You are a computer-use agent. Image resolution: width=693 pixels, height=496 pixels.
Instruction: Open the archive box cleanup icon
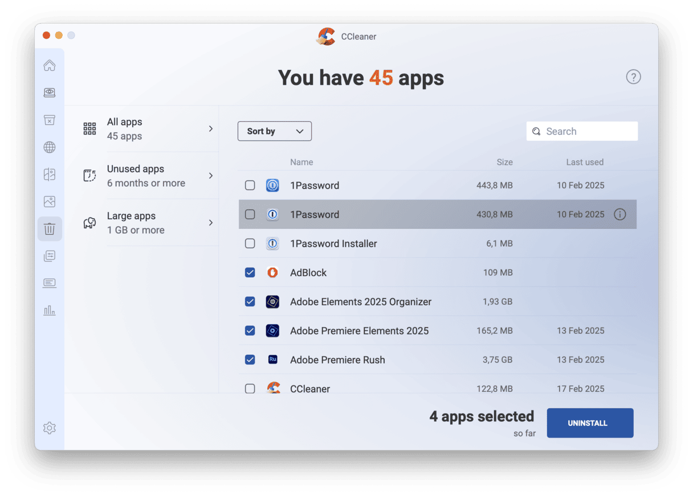pos(50,120)
